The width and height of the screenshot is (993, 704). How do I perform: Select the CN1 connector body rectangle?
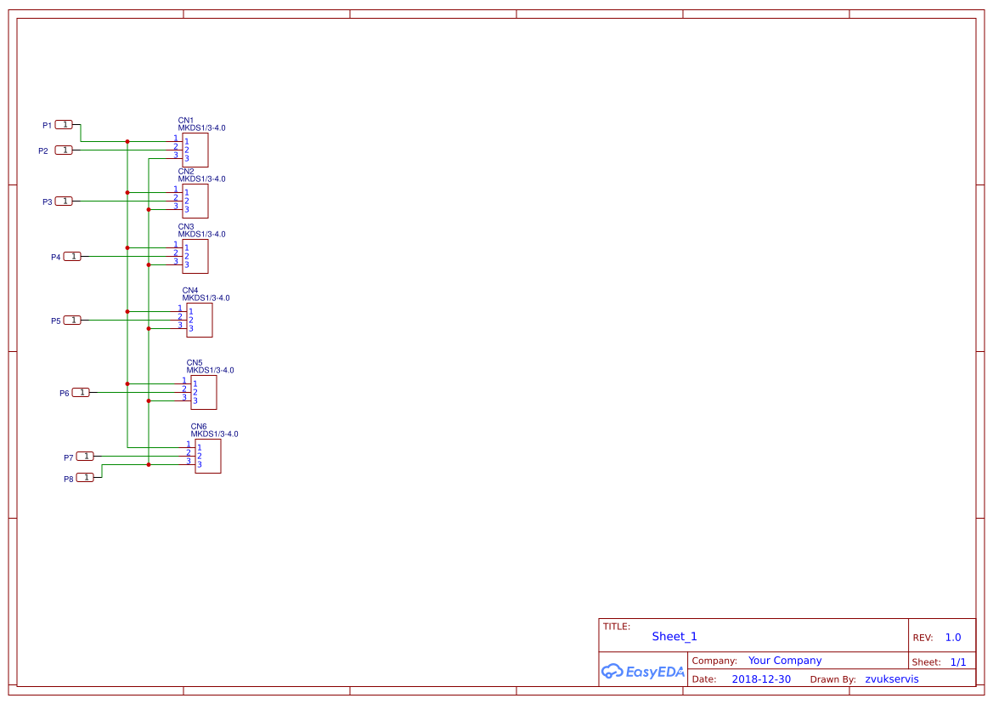pyautogui.click(x=195, y=150)
